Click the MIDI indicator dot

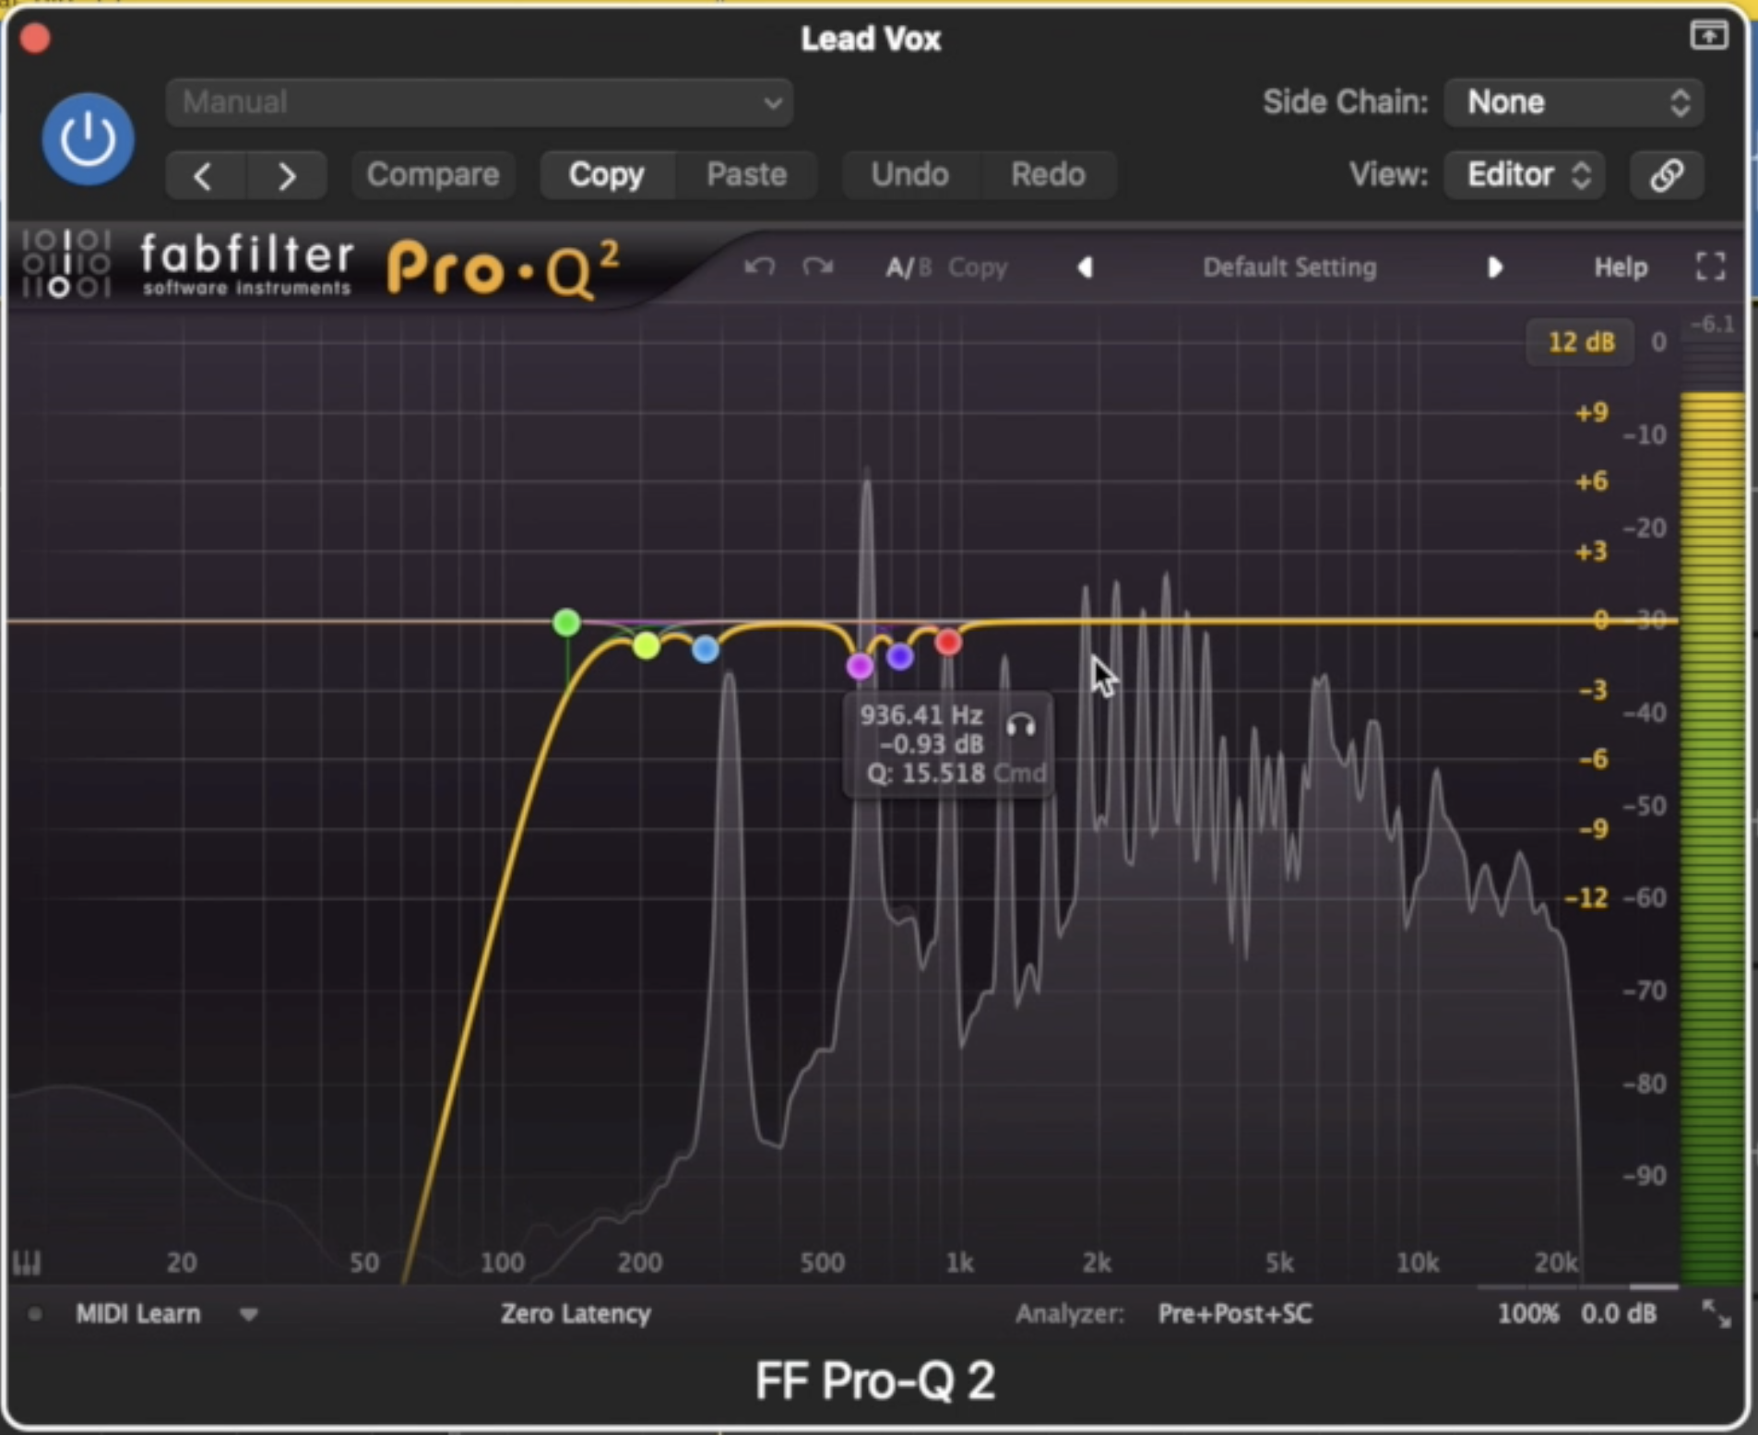pyautogui.click(x=34, y=1314)
